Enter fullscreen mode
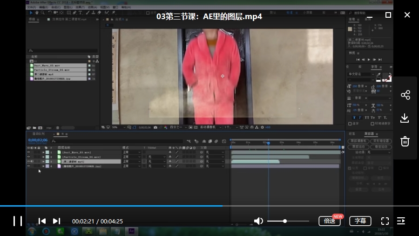The image size is (419, 236). (385, 221)
